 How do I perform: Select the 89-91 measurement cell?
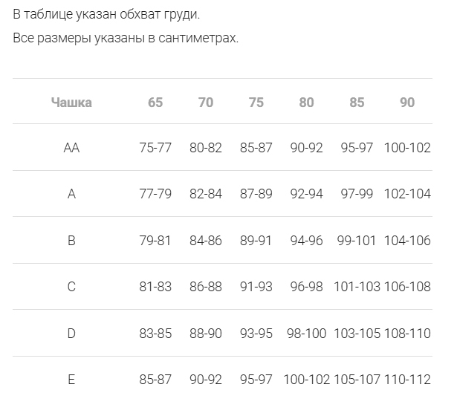pos(256,241)
